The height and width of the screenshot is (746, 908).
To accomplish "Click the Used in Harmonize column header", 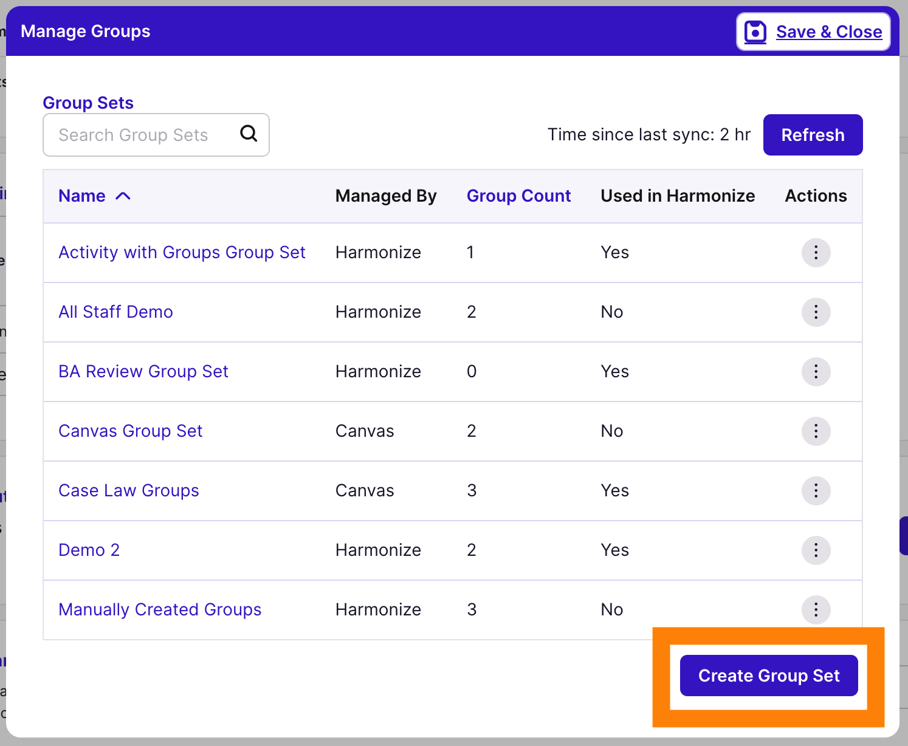I will [x=678, y=196].
